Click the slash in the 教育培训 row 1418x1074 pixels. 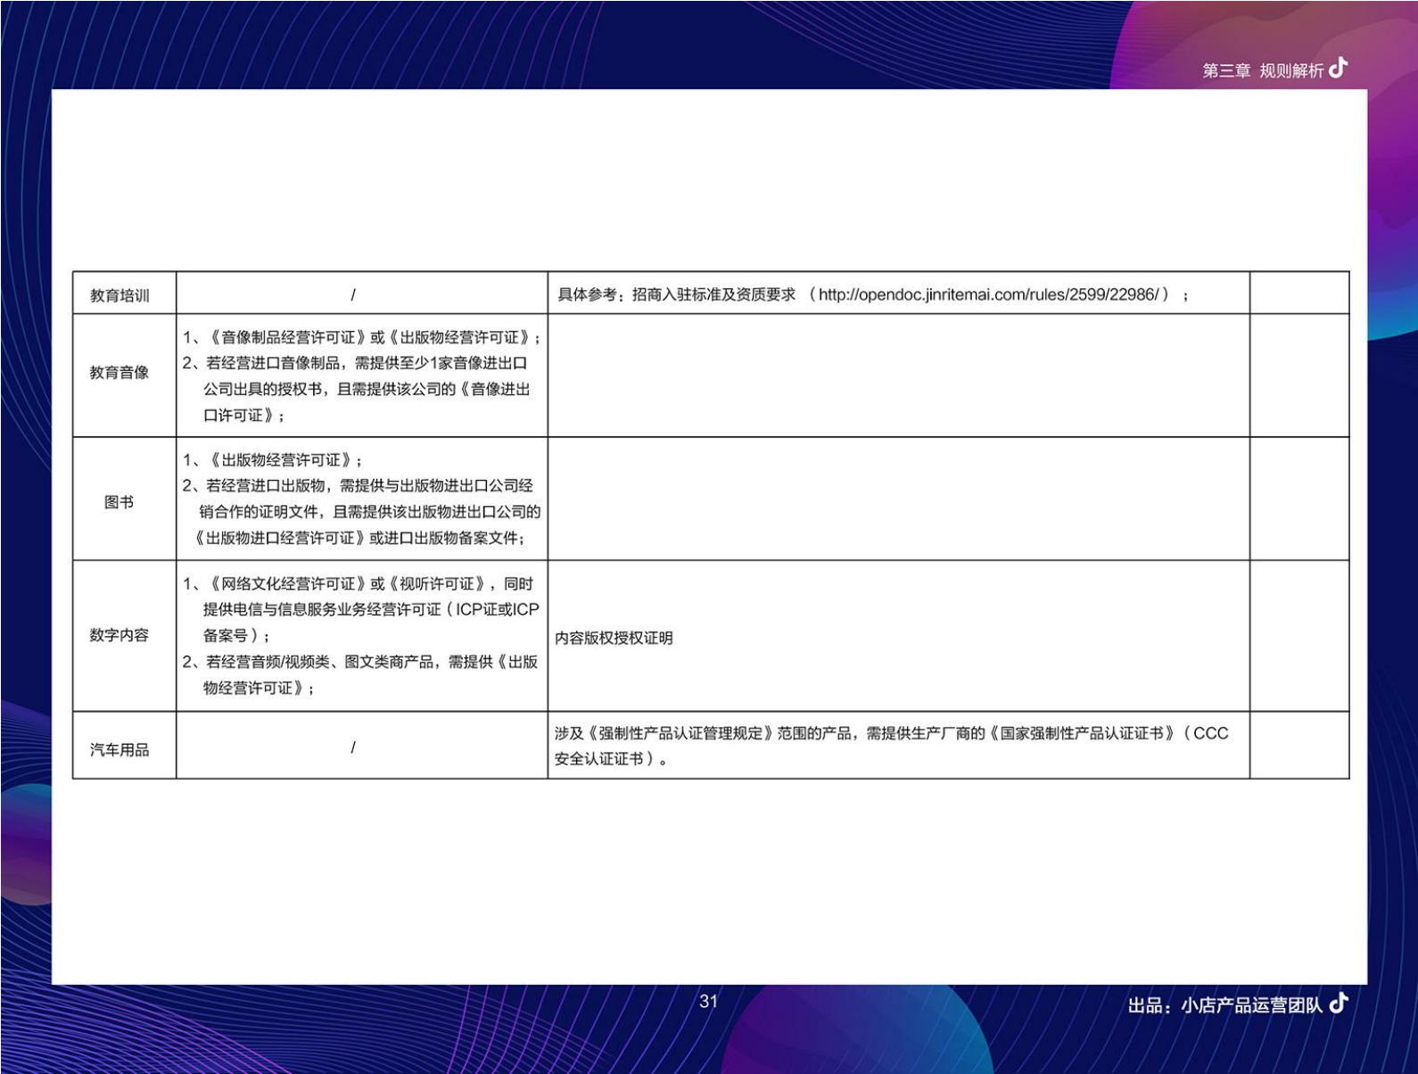coord(353,294)
